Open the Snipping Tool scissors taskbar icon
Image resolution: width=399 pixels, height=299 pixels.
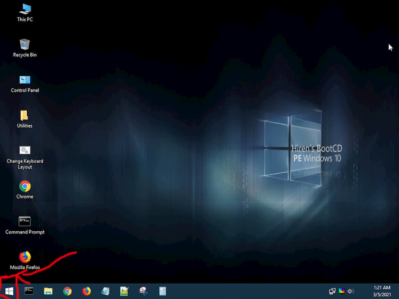[144, 291]
